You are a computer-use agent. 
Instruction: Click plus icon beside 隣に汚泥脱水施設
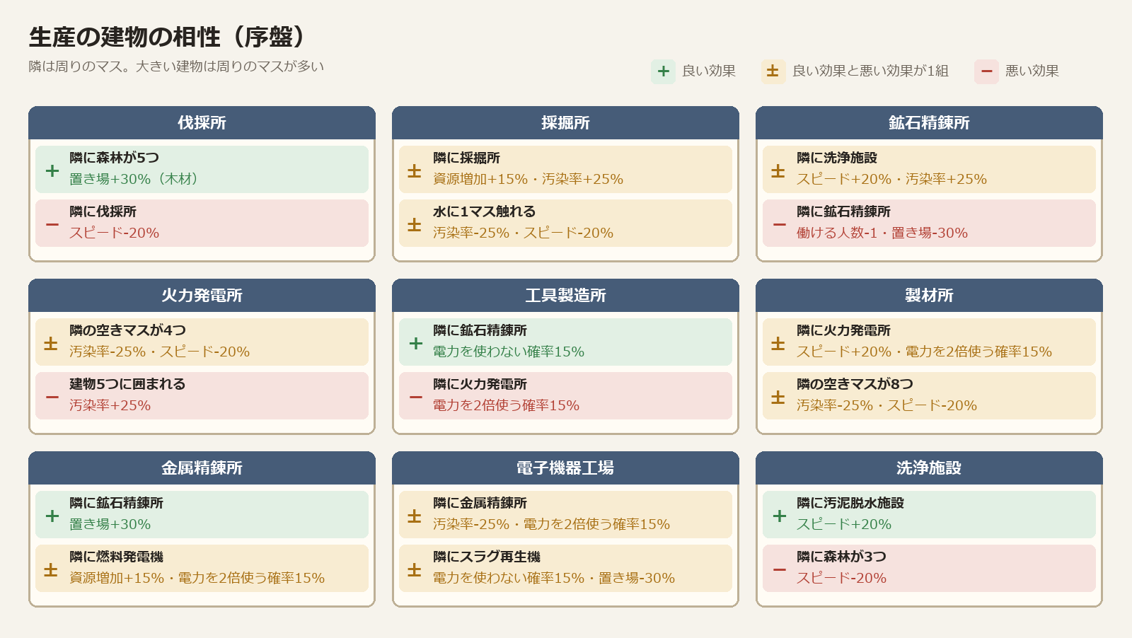click(780, 516)
